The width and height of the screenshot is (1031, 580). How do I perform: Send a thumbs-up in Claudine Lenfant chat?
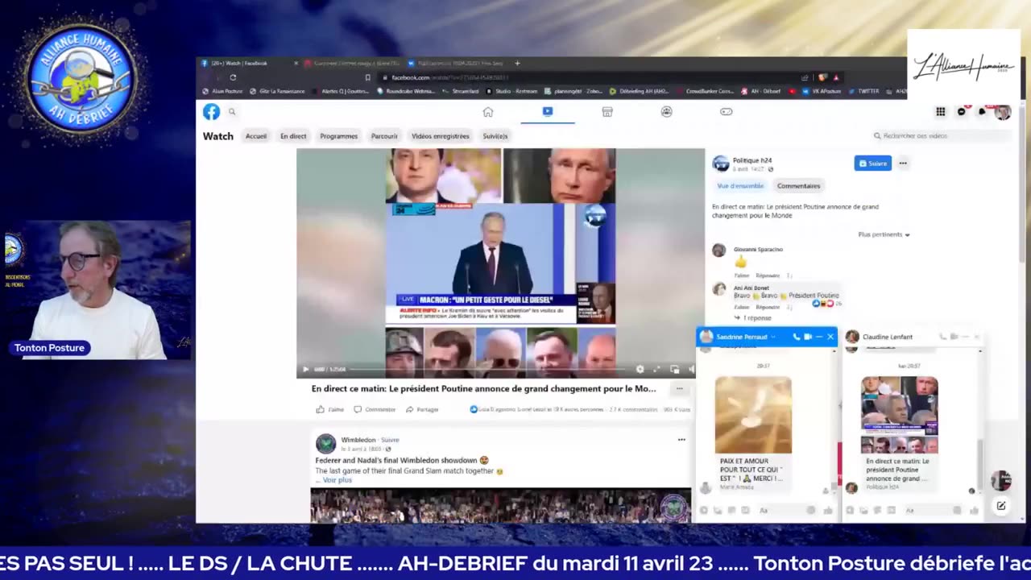coord(974,510)
